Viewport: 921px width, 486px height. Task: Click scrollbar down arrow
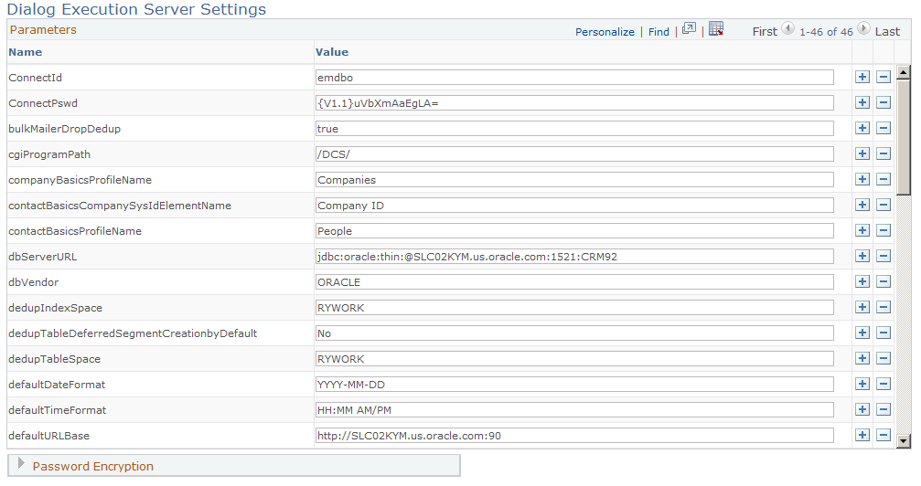click(x=904, y=441)
